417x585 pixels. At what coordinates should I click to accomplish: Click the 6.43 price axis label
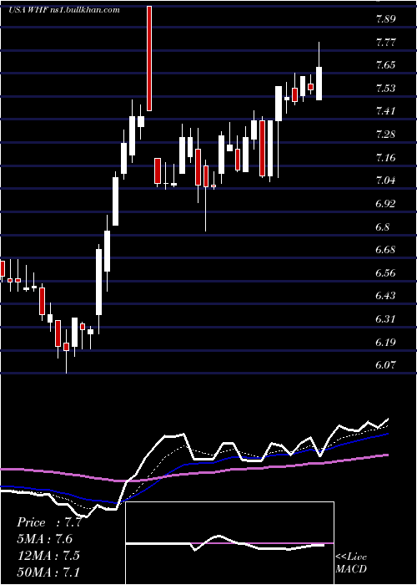tap(385, 296)
